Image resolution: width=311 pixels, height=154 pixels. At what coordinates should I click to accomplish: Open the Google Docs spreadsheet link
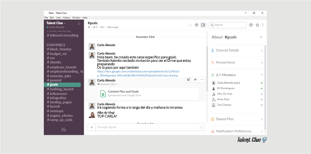(x=138, y=73)
